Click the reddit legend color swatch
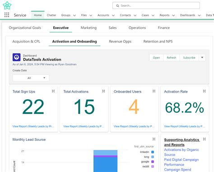This screenshot has height=172, width=214. click(153, 167)
